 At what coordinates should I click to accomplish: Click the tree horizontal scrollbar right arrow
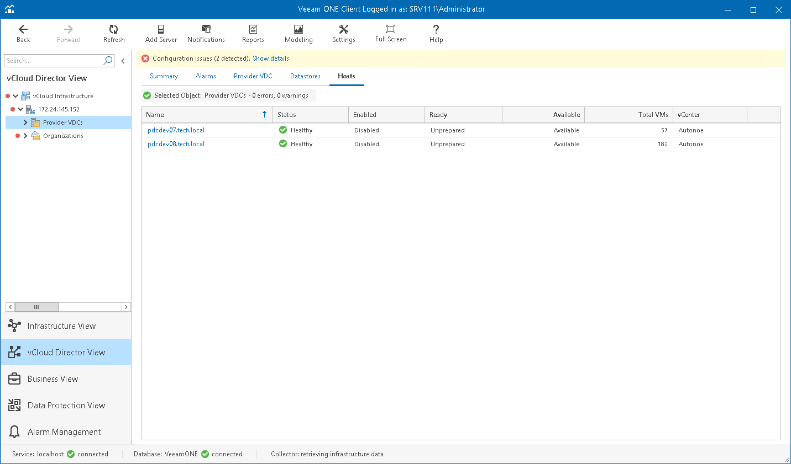(x=126, y=307)
